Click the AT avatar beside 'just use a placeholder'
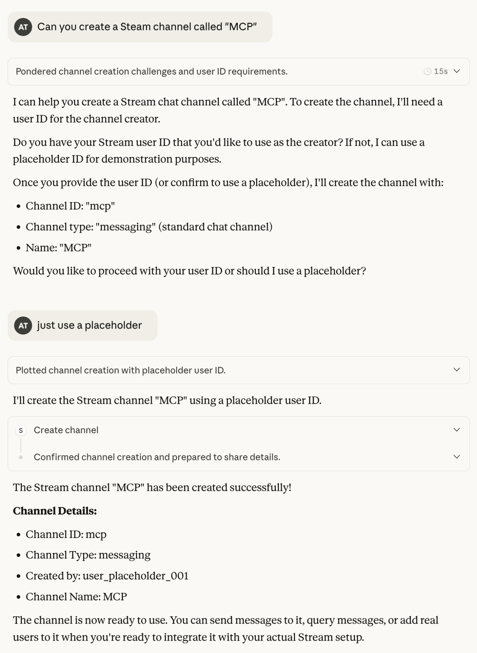The width and height of the screenshot is (477, 653). tap(24, 325)
